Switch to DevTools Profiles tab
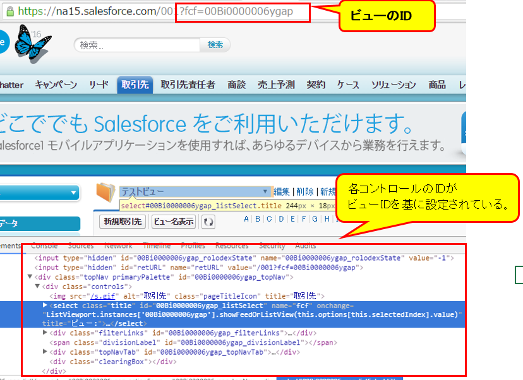This screenshot has height=380, width=523. [193, 246]
